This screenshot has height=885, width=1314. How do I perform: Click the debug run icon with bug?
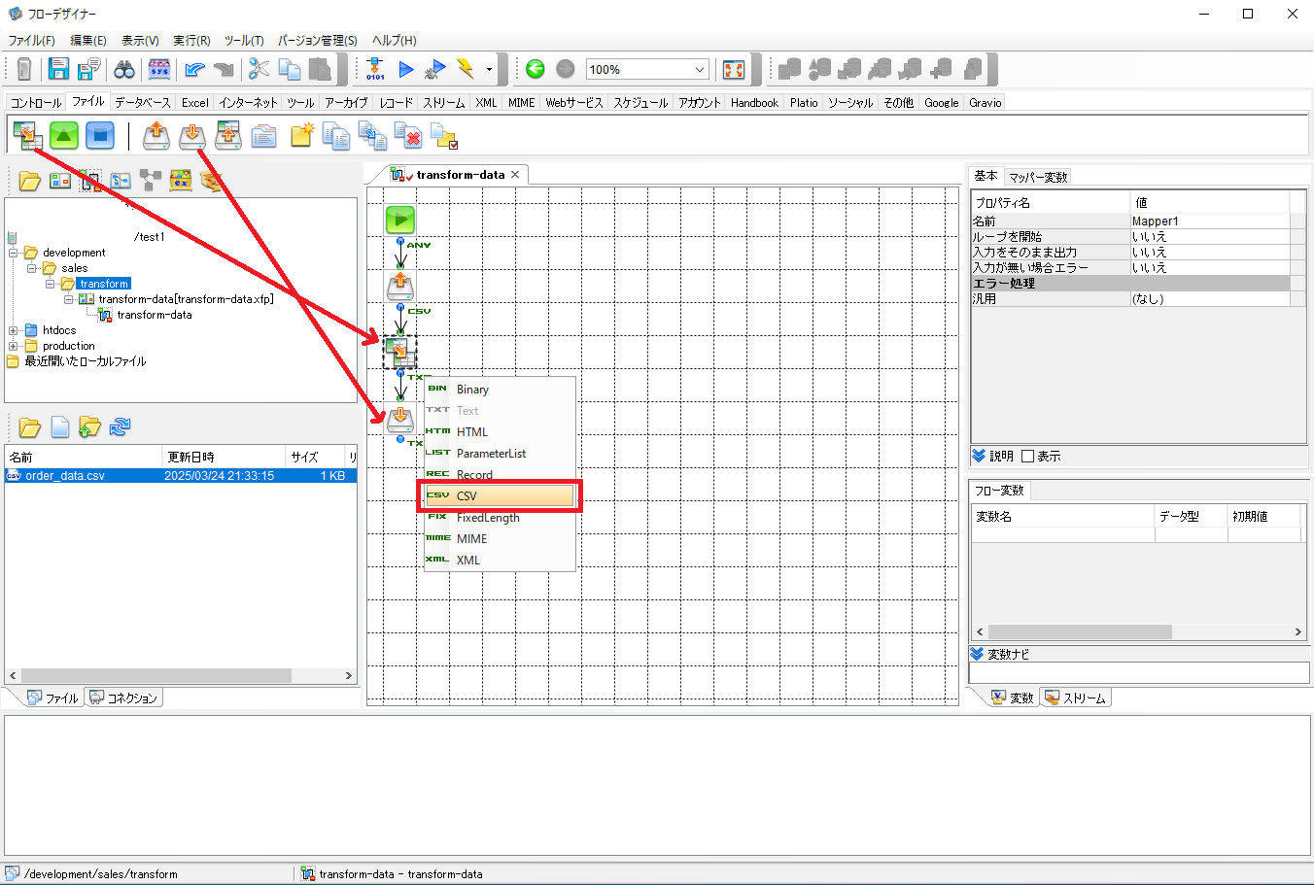(435, 69)
